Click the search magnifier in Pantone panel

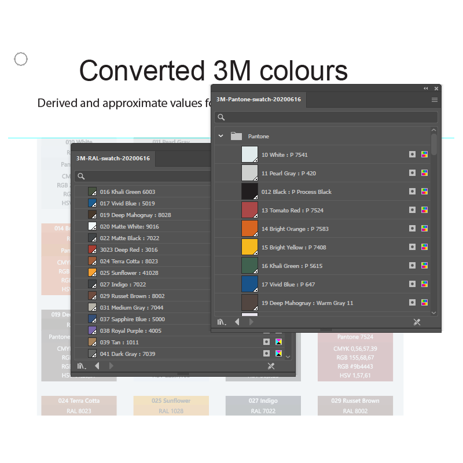tap(221, 117)
